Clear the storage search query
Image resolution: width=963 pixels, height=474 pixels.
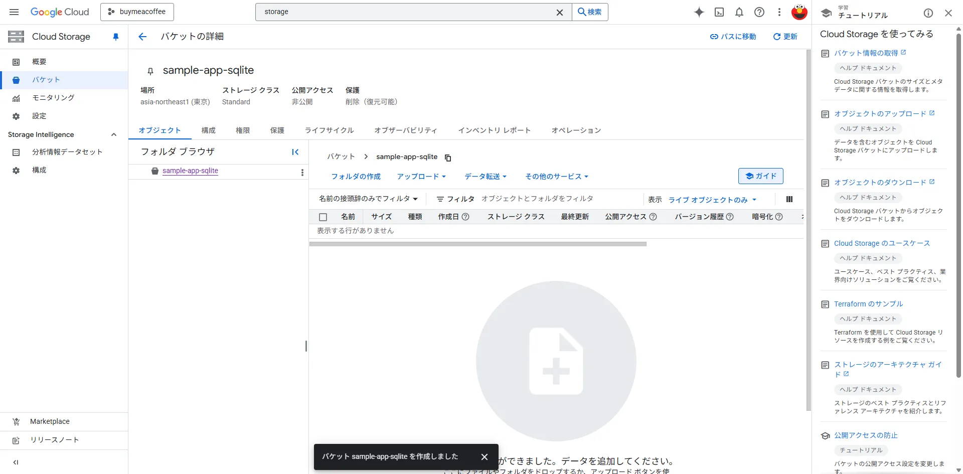[560, 12]
